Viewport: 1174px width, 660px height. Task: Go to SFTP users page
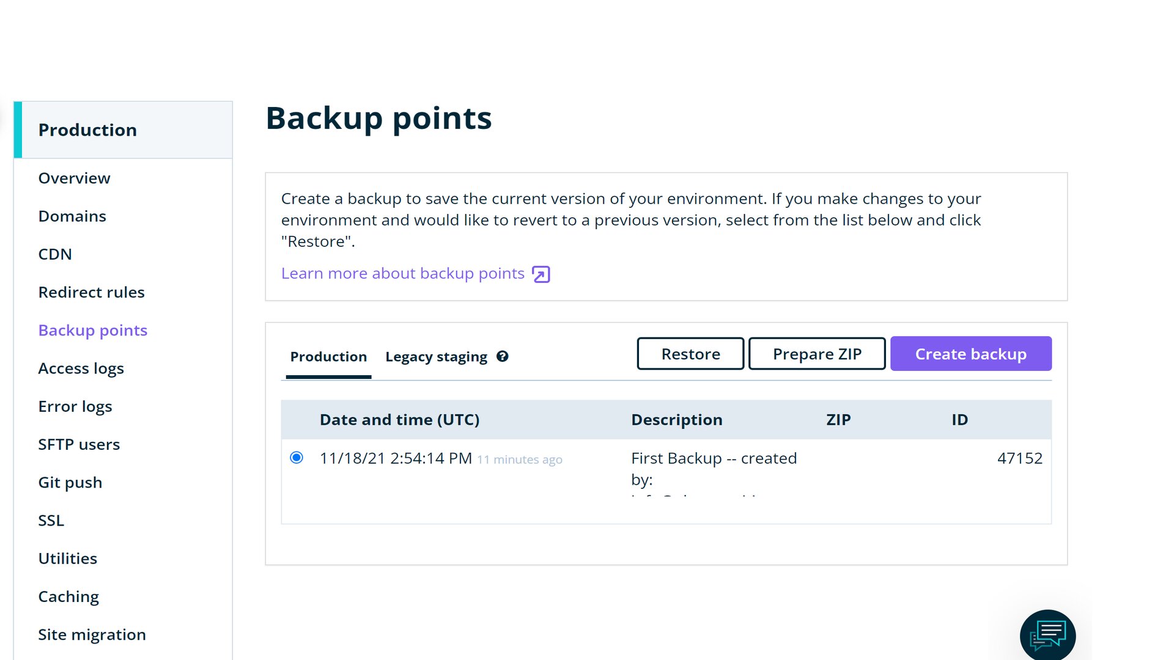pyautogui.click(x=79, y=444)
